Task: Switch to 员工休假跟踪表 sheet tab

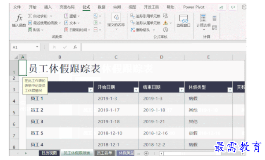Action: (x=77, y=153)
